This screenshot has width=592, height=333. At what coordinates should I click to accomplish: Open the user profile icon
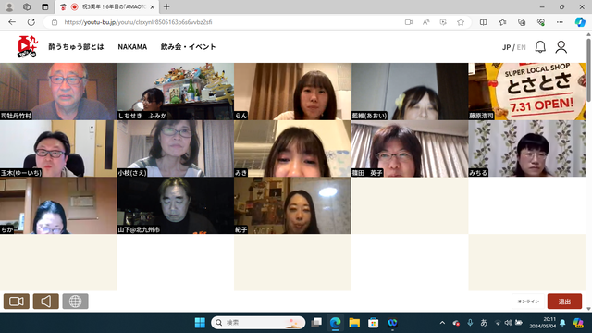point(561,47)
